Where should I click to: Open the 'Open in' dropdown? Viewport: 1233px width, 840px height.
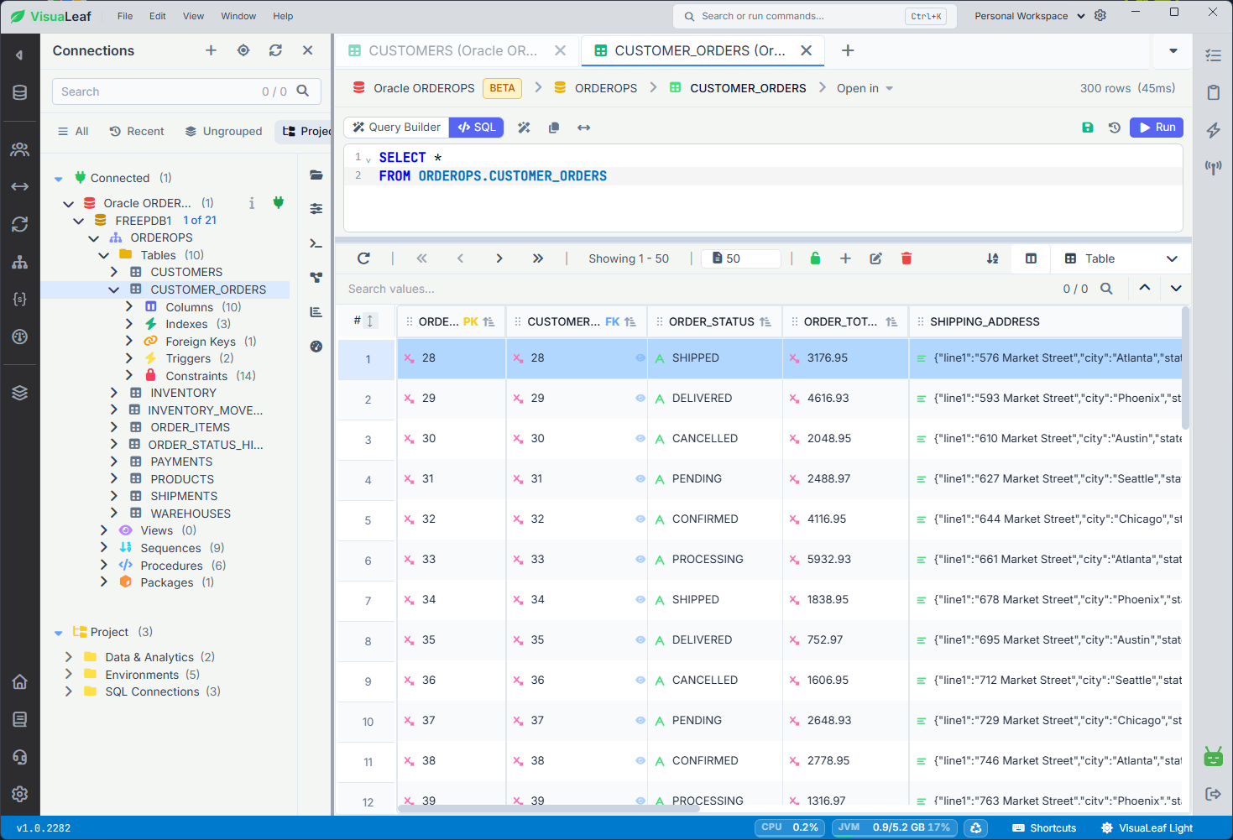pos(865,88)
